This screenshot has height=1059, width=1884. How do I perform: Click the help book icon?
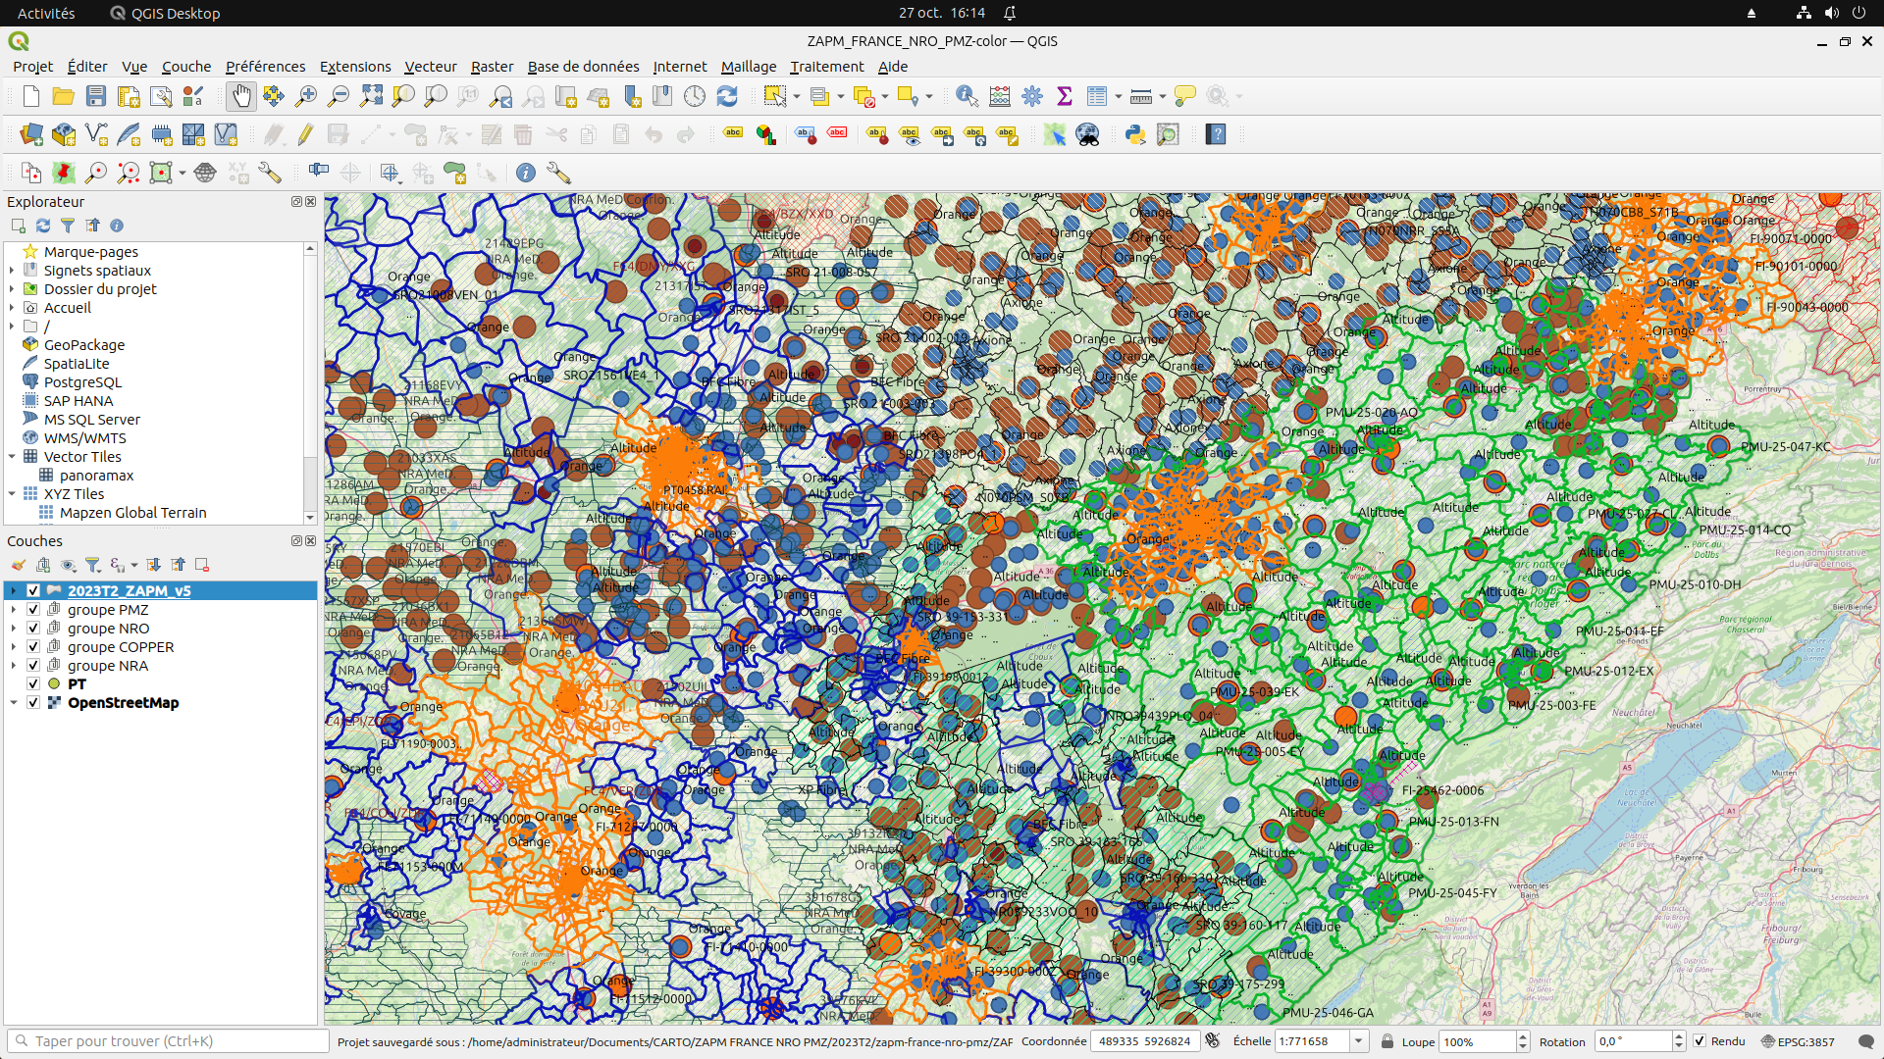click(x=1216, y=134)
